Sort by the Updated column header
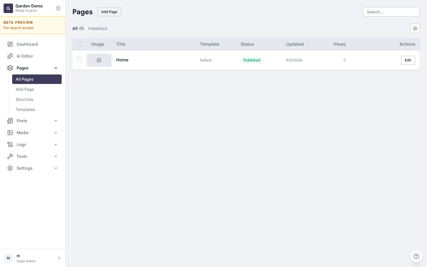 [x=295, y=44]
